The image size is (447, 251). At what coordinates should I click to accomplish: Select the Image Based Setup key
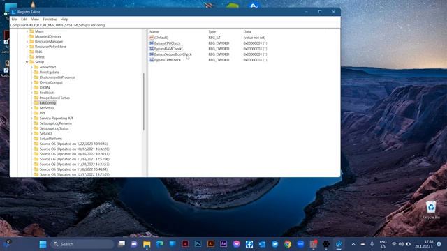click(x=54, y=98)
